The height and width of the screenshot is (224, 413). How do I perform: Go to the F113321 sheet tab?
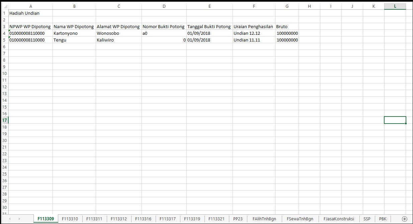pos(217,219)
